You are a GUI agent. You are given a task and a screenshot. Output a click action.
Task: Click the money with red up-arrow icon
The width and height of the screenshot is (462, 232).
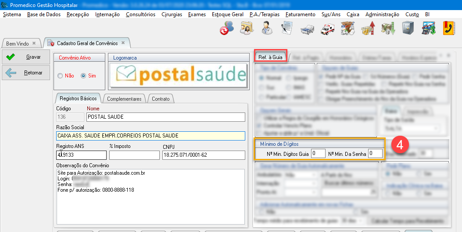click(x=368, y=28)
